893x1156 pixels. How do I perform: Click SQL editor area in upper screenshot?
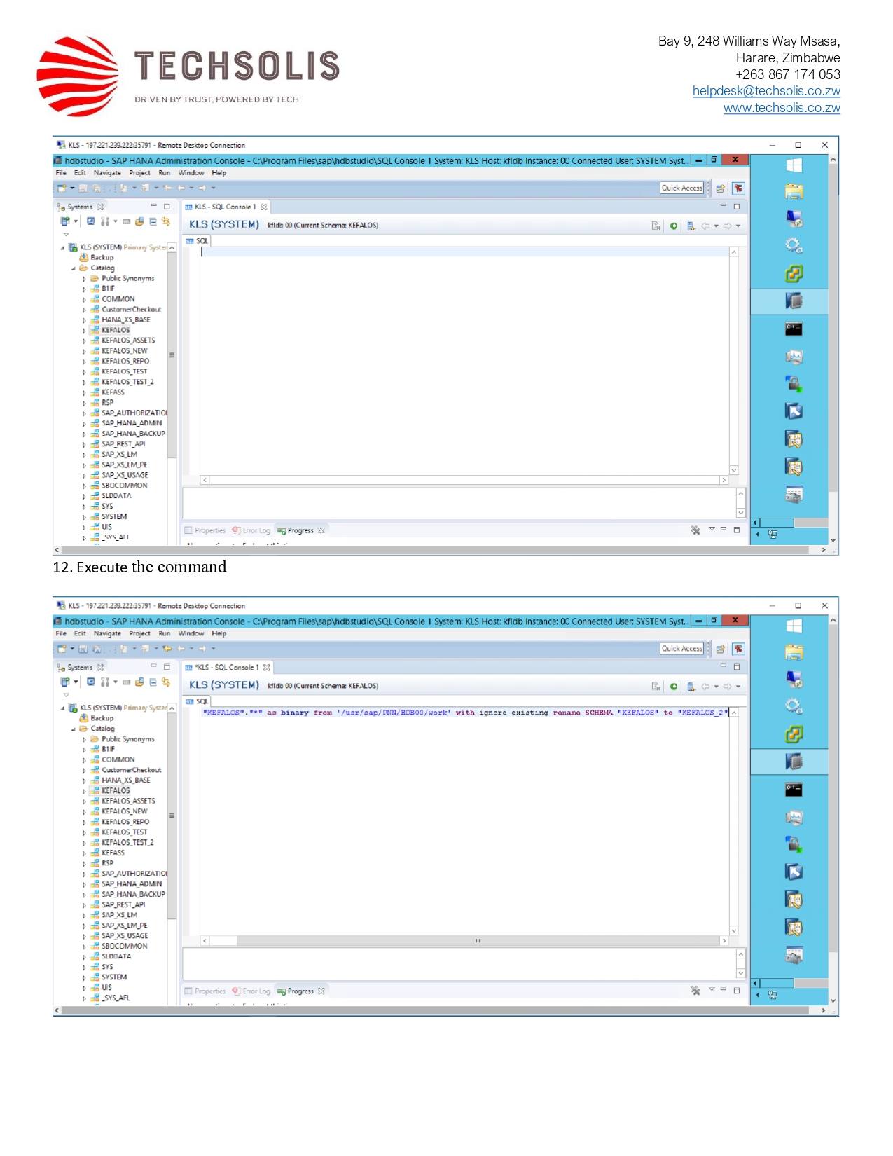point(464,361)
